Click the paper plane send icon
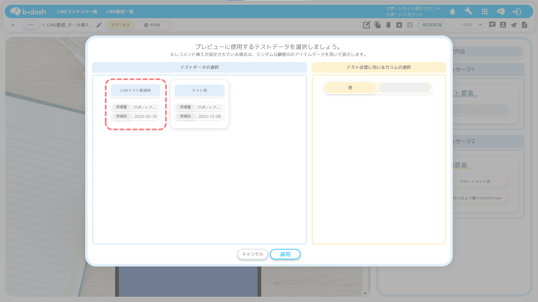This screenshot has width=538, height=302. point(514,25)
